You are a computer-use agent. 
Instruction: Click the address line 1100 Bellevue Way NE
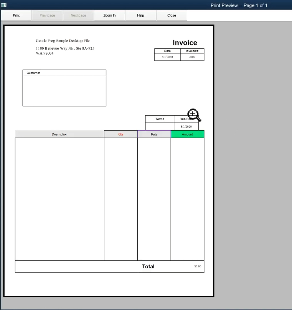pyautogui.click(x=65, y=48)
